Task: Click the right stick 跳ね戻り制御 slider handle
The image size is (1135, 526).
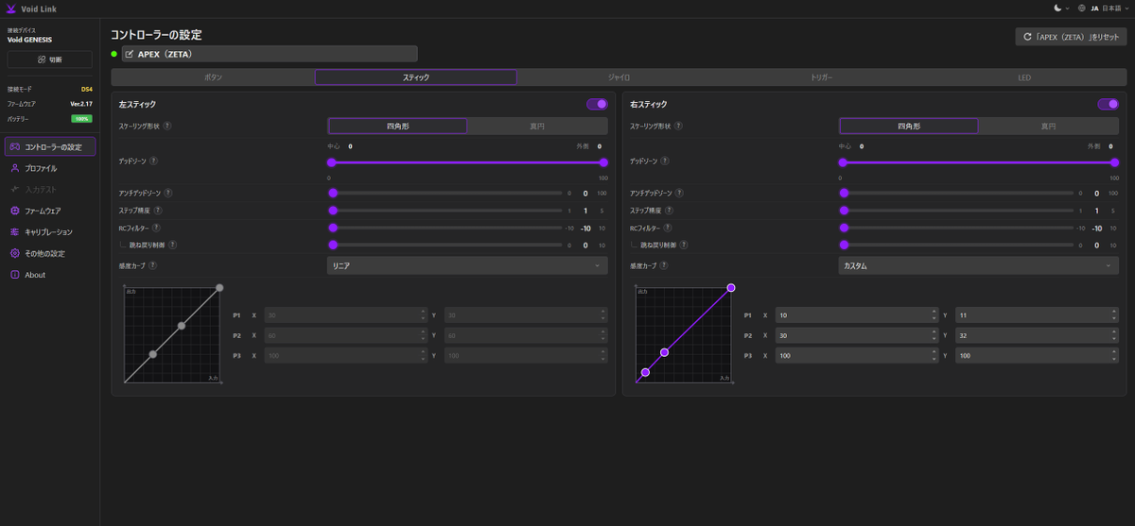Action: (x=844, y=245)
